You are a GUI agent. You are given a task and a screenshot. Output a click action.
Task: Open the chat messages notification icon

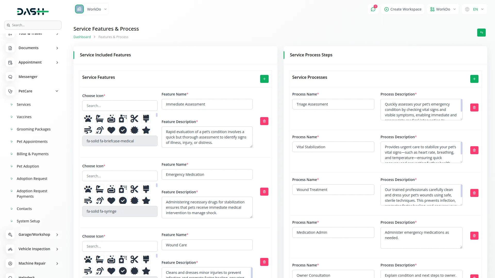point(373,9)
